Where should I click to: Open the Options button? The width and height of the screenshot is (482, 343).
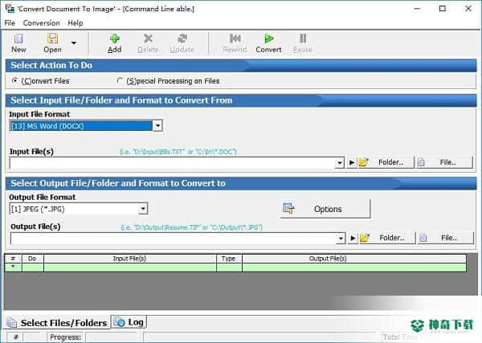click(325, 209)
